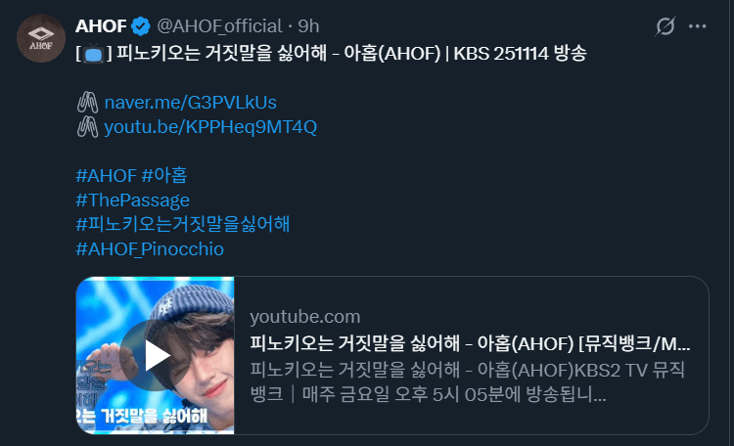
Task: Open the #피노키오는거짓말을싫어해 hashtag
Action: coord(183,224)
